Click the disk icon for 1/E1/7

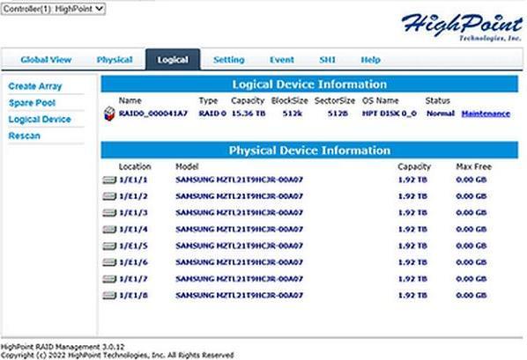point(109,279)
